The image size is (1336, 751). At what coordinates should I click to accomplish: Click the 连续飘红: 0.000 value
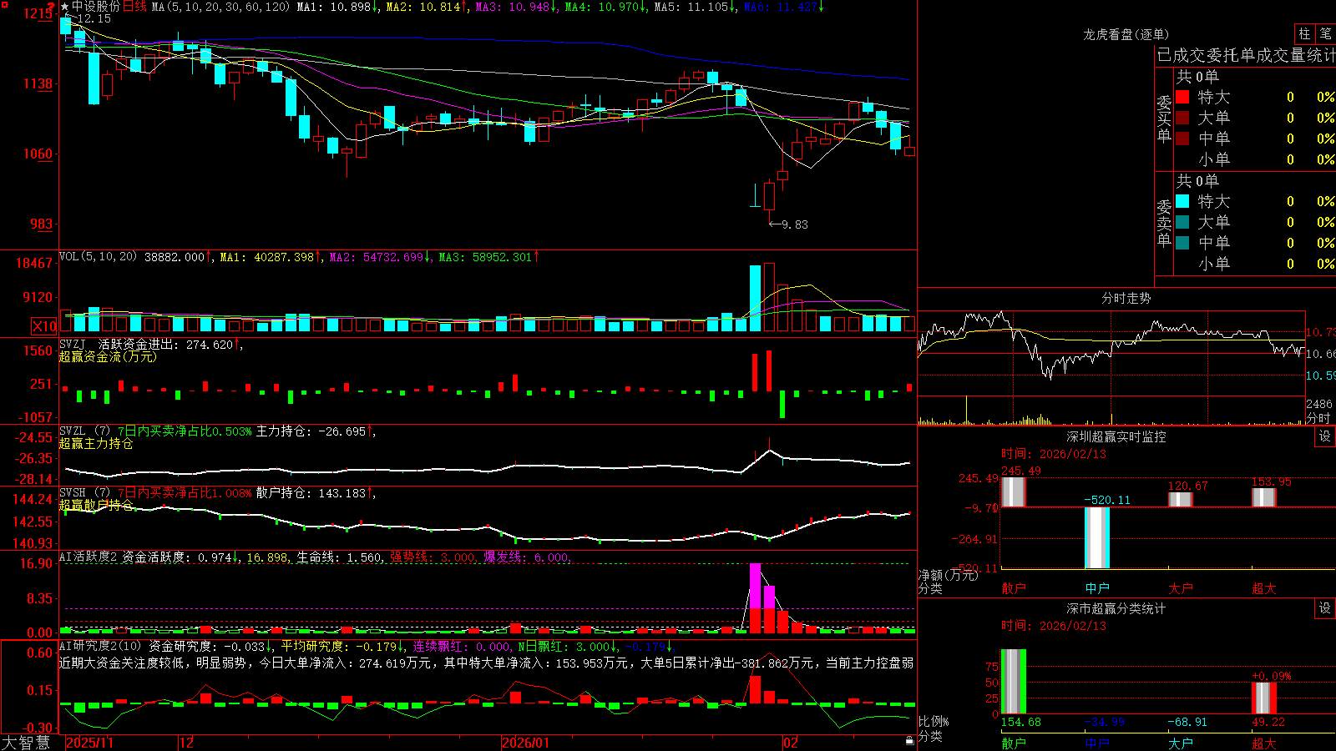(x=462, y=646)
